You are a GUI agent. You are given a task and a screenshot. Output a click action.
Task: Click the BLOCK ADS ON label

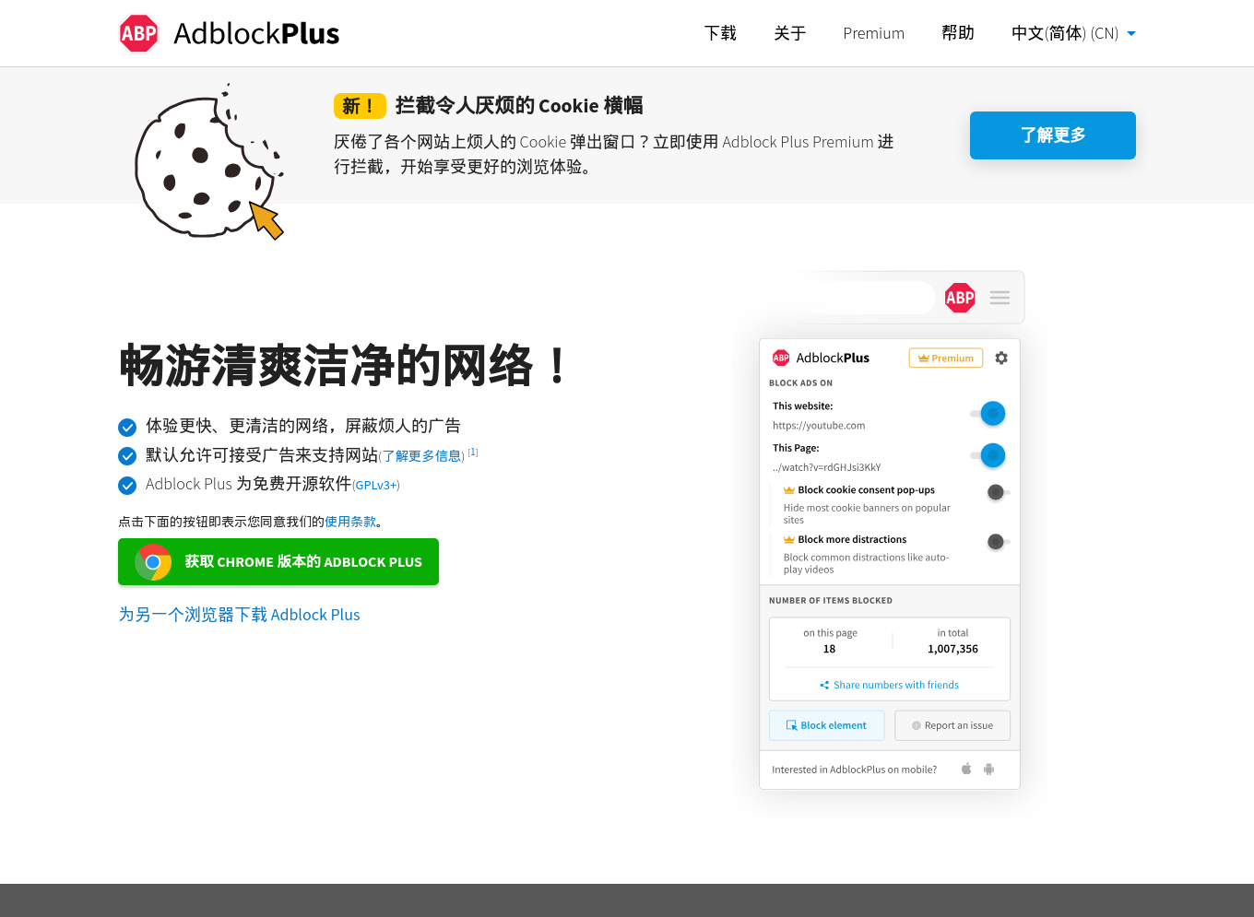pyautogui.click(x=800, y=383)
